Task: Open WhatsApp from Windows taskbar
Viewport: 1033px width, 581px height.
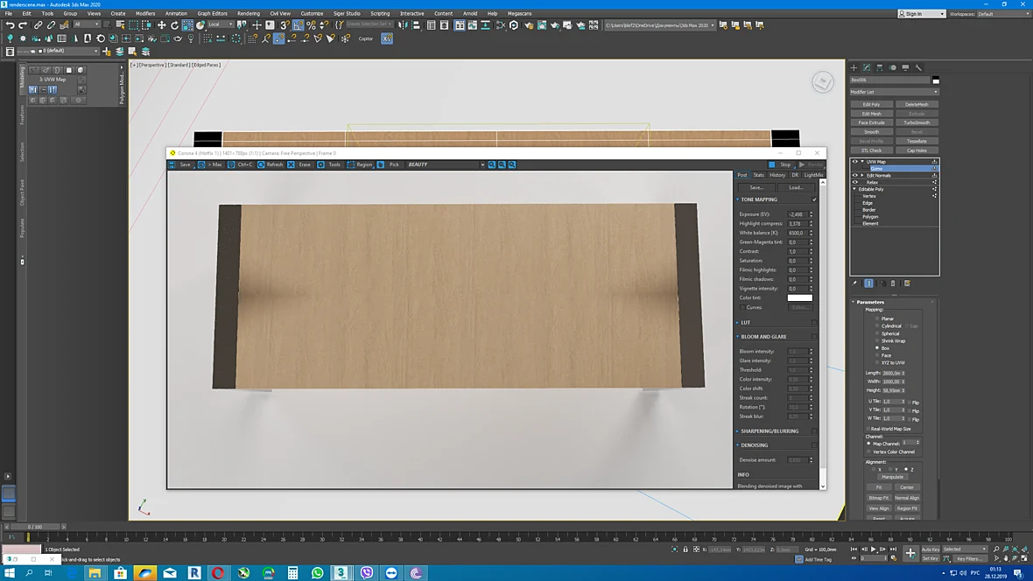Action: 318,572
